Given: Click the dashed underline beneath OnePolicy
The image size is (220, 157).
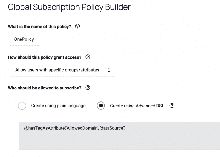Looking at the screenshot, I should [x=24, y=45].
